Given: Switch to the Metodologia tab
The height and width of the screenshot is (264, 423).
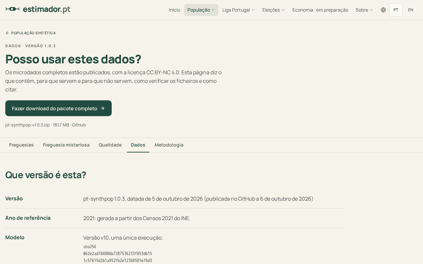Looking at the screenshot, I should coord(169,145).
